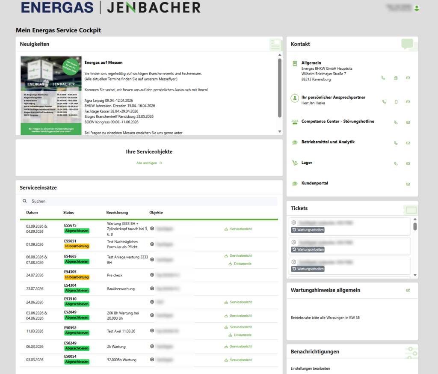This screenshot has width=438, height=374.
Task: Click the object gear icon in row E54305
Action: coord(152,275)
